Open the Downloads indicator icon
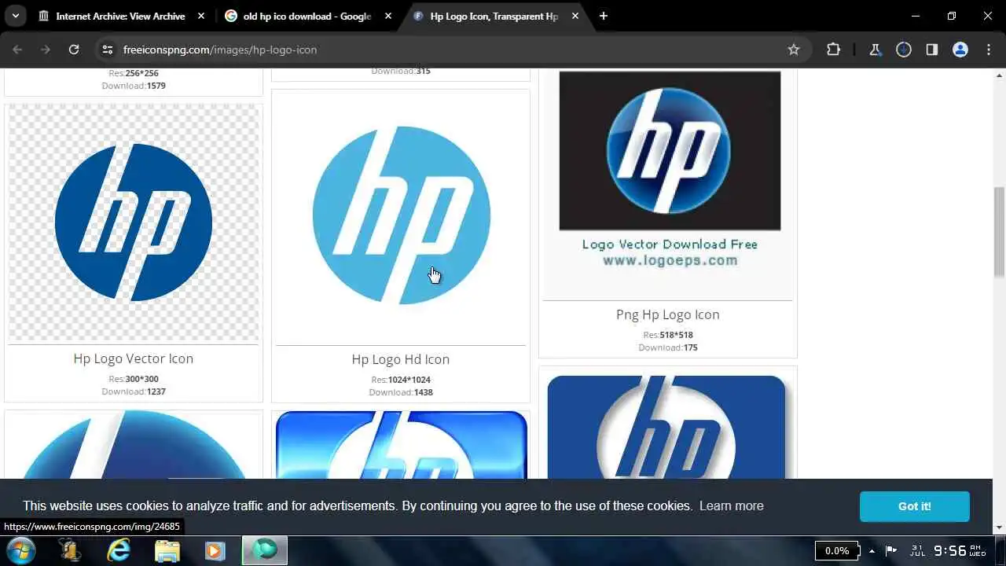The width and height of the screenshot is (1006, 566). point(904,50)
